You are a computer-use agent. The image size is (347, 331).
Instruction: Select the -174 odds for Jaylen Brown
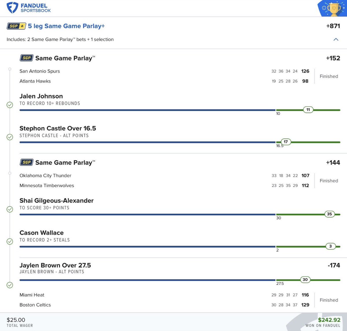coord(334,265)
